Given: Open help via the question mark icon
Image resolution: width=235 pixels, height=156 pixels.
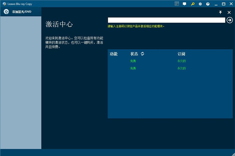Looking at the screenshot, I should 208,4.
